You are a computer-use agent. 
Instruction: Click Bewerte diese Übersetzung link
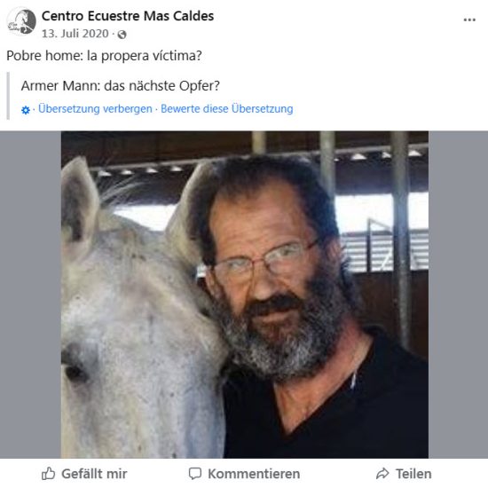tap(227, 109)
